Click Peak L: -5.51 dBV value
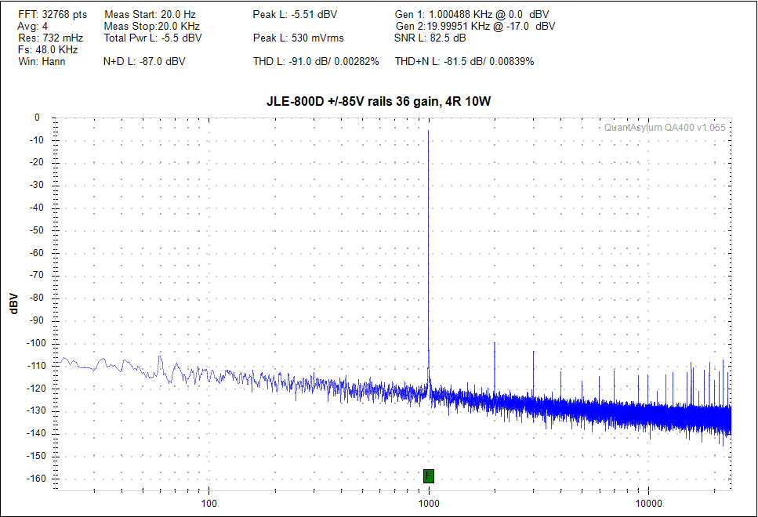 [x=295, y=15]
